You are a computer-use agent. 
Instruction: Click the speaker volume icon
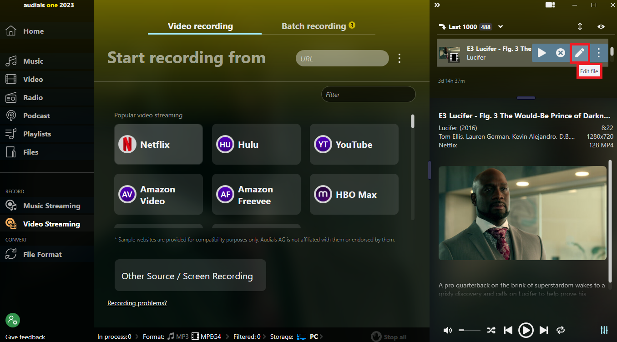448,330
